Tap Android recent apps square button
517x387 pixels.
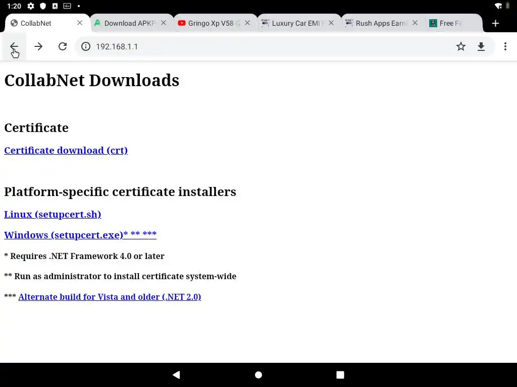pyautogui.click(x=340, y=374)
